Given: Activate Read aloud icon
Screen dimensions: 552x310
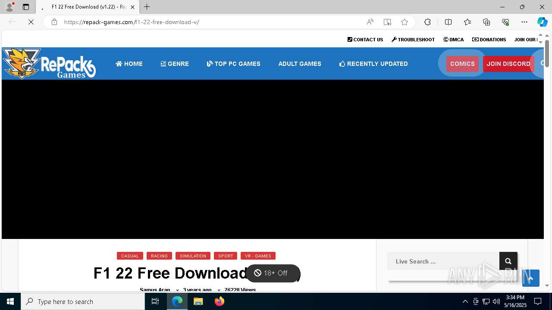Looking at the screenshot, I should [x=370, y=22].
